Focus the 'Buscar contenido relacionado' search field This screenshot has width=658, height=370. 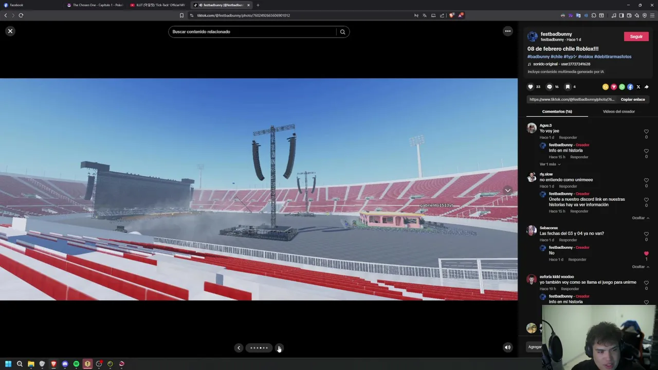pyautogui.click(x=252, y=32)
